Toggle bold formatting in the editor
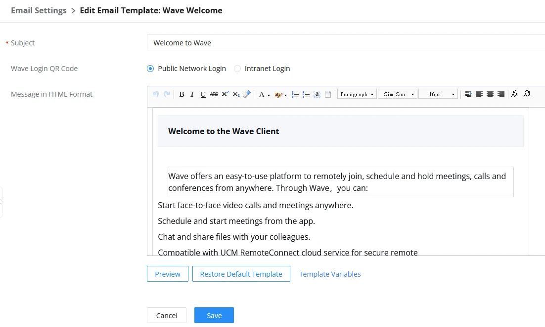Image resolution: width=545 pixels, height=327 pixels. 182,94
